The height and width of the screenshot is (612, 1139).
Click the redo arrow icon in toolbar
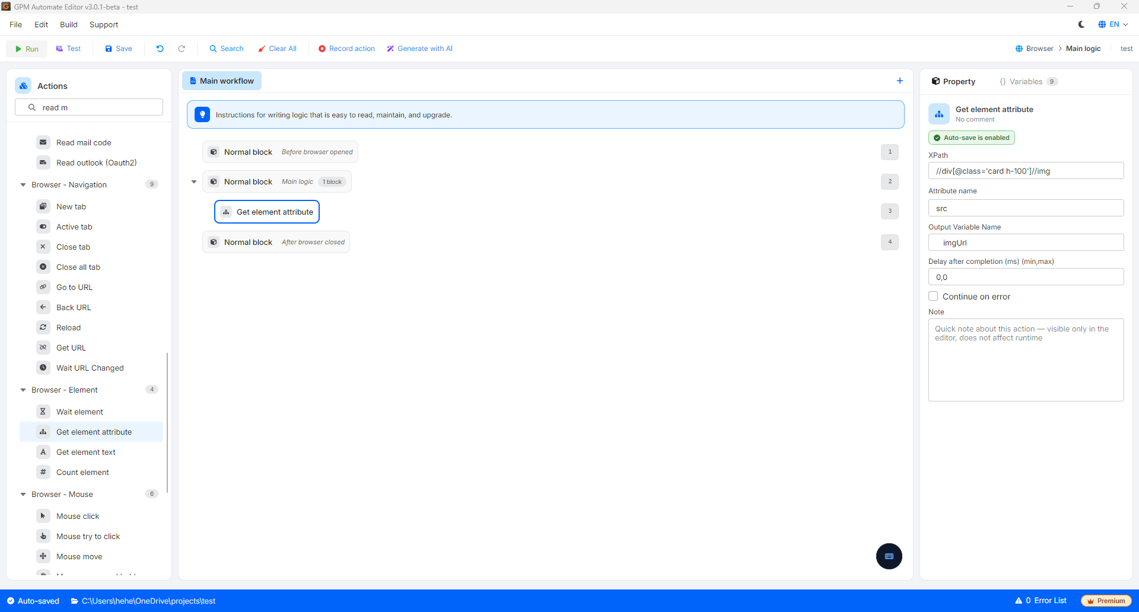[182, 49]
